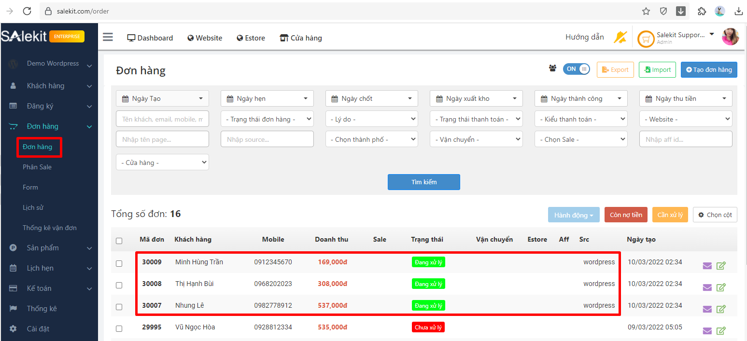The height and width of the screenshot is (341, 747).
Task: Check the select-all orders checkbox
Action: pos(119,241)
